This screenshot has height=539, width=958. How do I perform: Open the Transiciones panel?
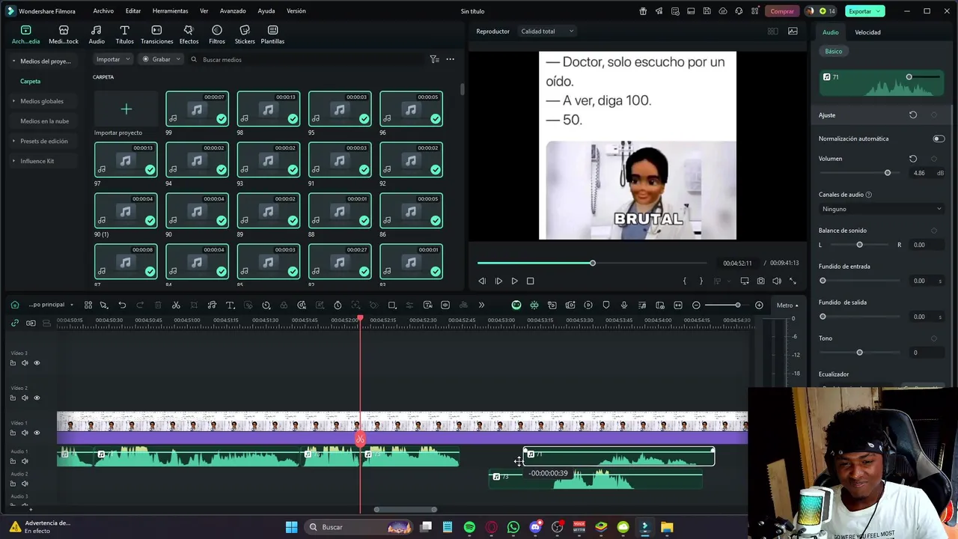[156, 34]
